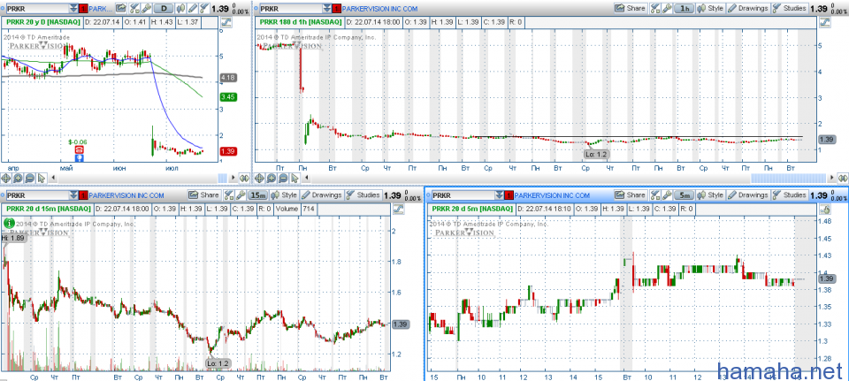
Task: Click scrollbar thumb under 1h chart
Action: 788,178
